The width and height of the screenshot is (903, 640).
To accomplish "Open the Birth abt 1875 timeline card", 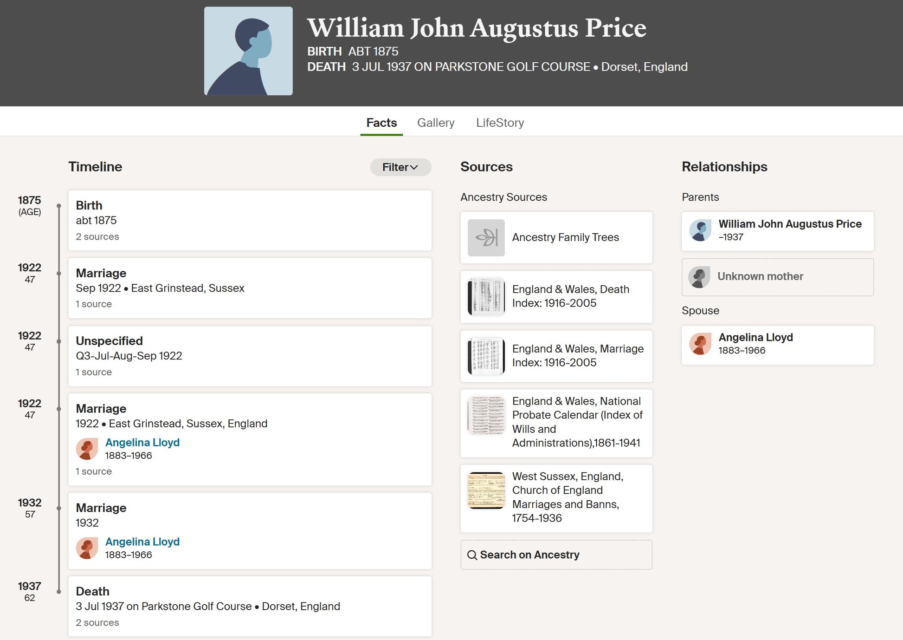I will click(250, 220).
